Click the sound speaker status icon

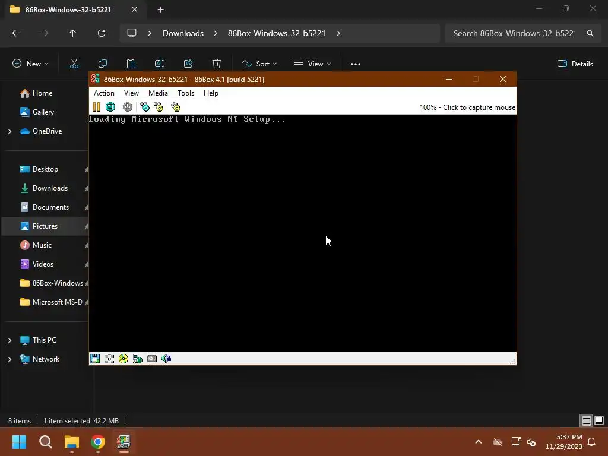pyautogui.click(x=166, y=359)
